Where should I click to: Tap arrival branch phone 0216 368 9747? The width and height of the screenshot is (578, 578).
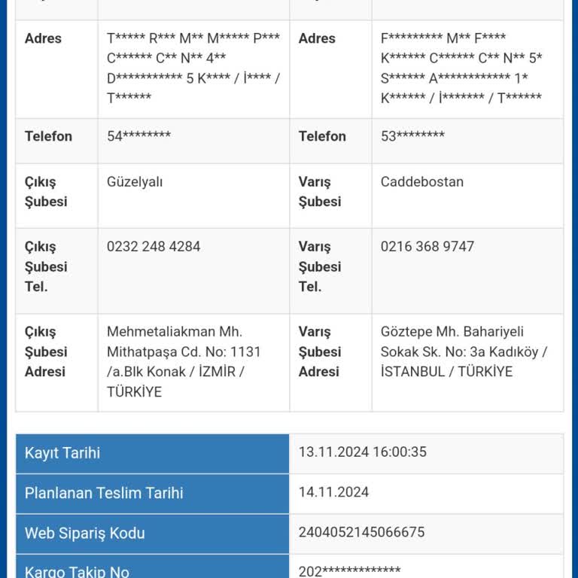click(x=427, y=247)
